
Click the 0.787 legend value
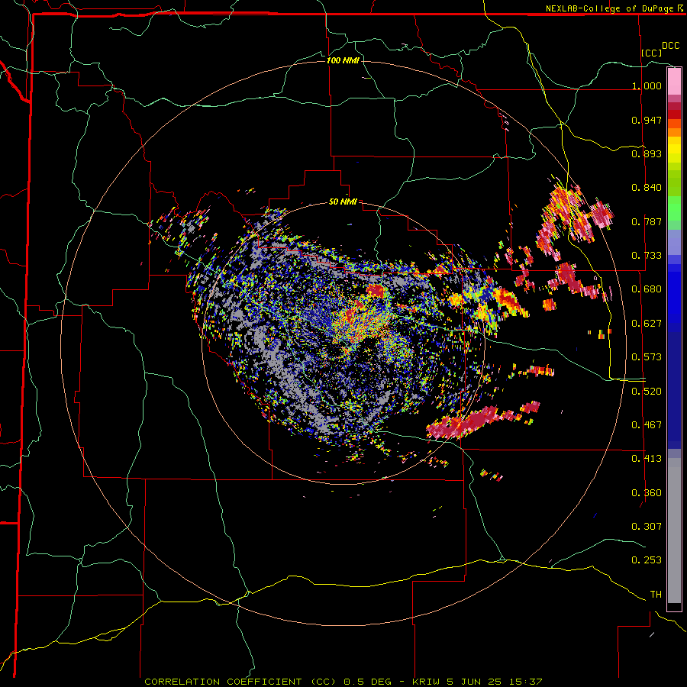pyautogui.click(x=647, y=221)
